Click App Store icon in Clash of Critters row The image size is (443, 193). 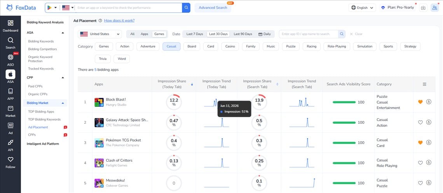tap(429, 162)
